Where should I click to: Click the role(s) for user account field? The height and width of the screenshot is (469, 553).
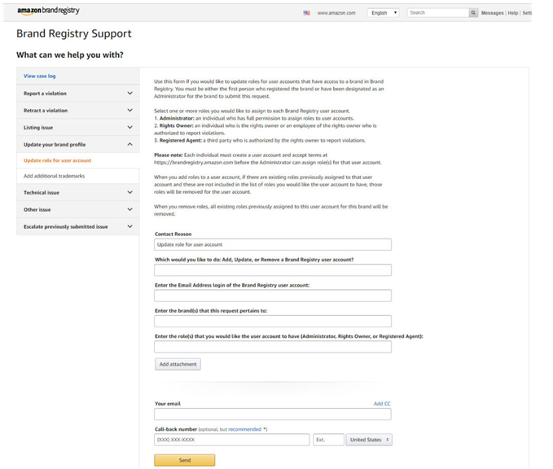click(273, 347)
